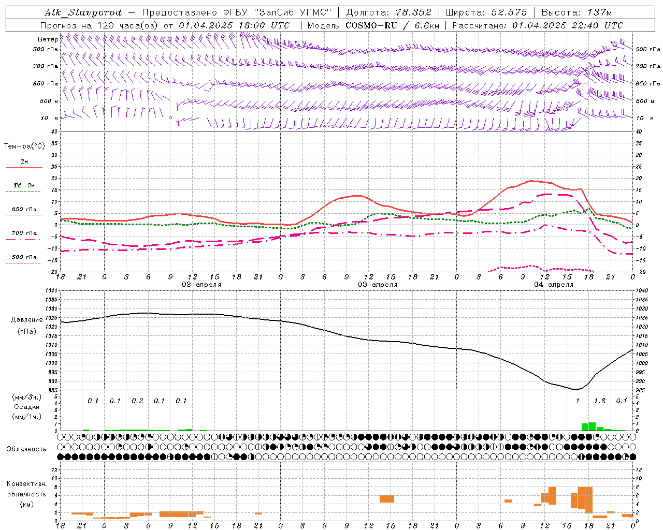Click the 2м temperature legend entry
The image size is (663, 530).
[24, 161]
